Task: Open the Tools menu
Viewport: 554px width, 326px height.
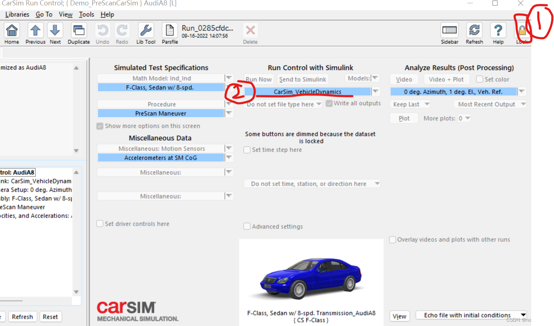Action: (x=87, y=14)
